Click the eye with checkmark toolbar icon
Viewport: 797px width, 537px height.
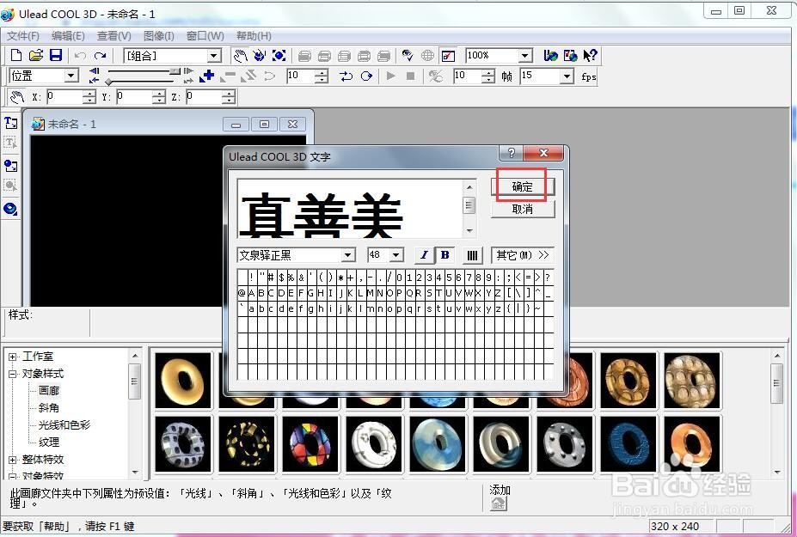(x=408, y=55)
